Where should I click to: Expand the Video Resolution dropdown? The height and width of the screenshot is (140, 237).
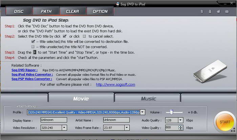pos(64,128)
